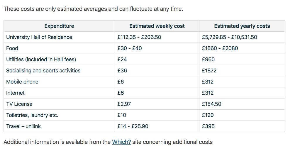The width and height of the screenshot is (288, 151).
Task: Click the Expenditure column header
Action: coord(59,26)
